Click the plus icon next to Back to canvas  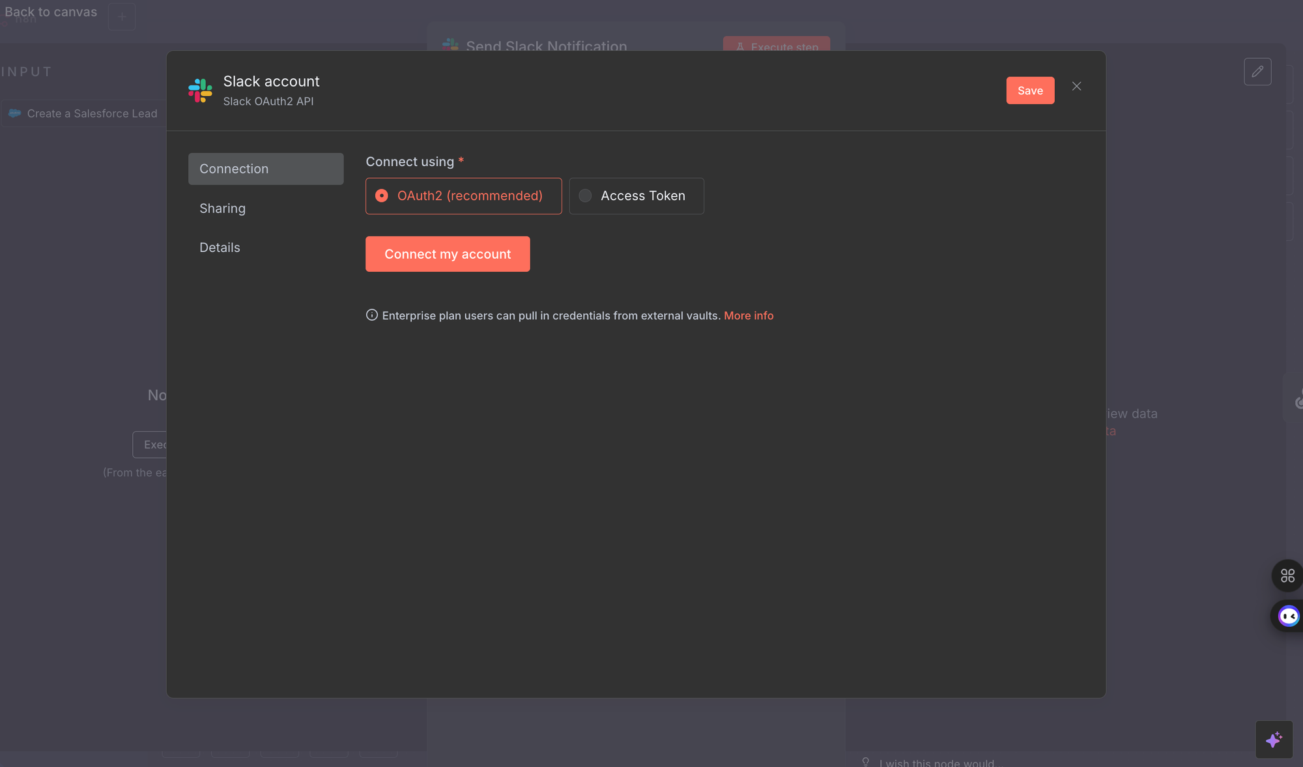tap(122, 16)
